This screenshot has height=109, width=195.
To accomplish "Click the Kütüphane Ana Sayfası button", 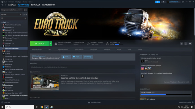I will pyautogui.click(x=12, y=10).
